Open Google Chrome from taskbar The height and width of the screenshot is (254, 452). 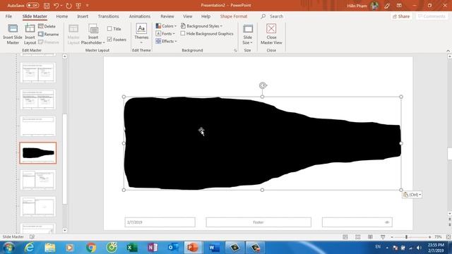pyautogui.click(x=91, y=248)
